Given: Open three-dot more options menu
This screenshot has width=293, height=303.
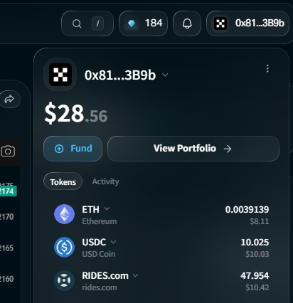Looking at the screenshot, I should tap(267, 68).
